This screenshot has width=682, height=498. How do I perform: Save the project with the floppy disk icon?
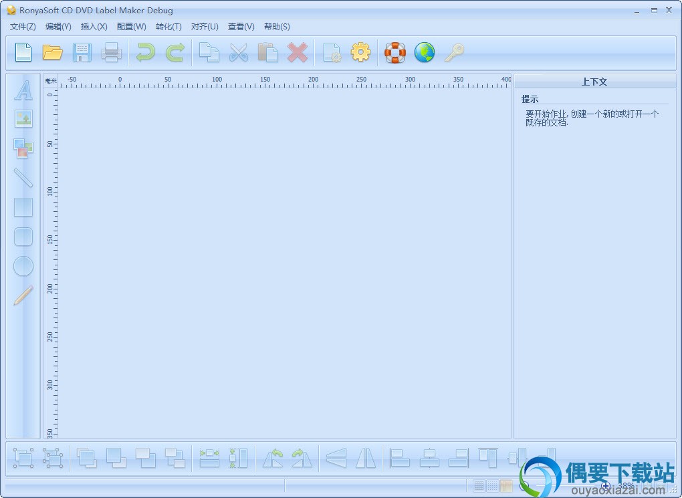point(82,52)
